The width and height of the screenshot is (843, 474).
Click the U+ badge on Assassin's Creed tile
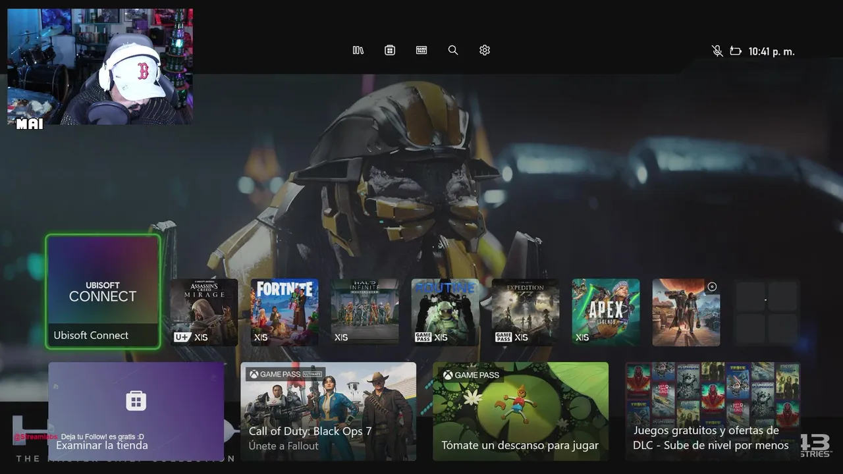click(x=182, y=338)
